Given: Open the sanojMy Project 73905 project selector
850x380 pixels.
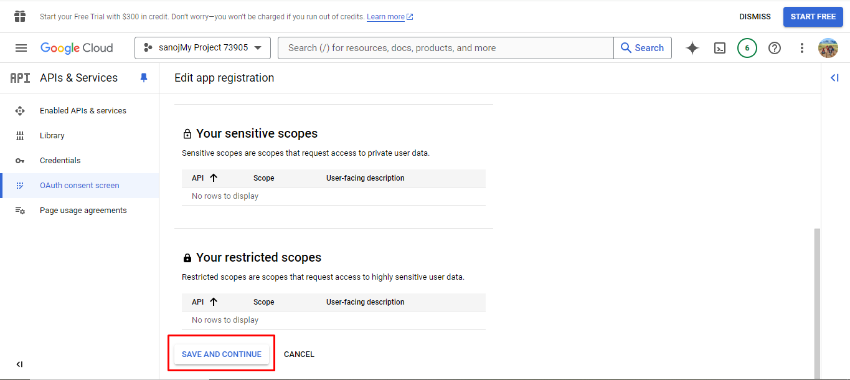Looking at the screenshot, I should [202, 48].
